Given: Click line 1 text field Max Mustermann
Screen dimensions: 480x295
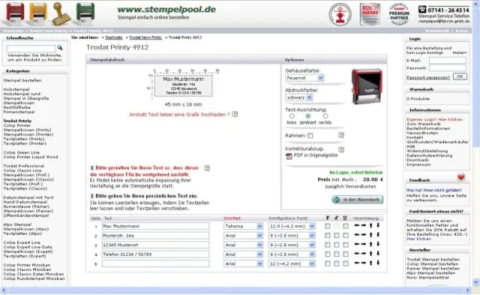Looking at the screenshot, I should (155, 226).
